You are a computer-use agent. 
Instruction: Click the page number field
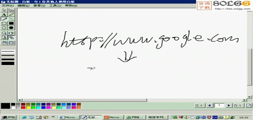(x=219, y=106)
